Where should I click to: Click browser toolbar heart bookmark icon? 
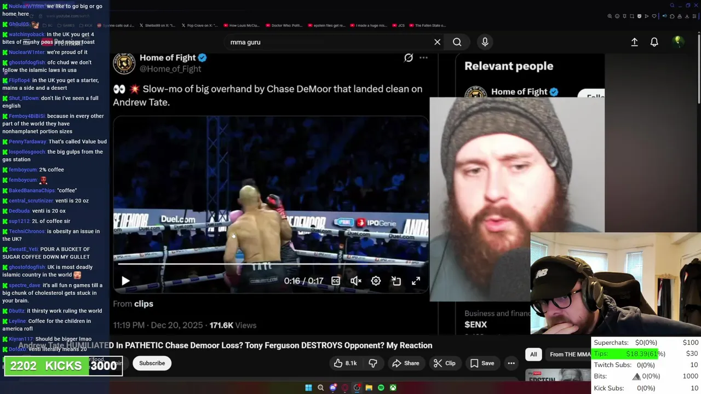pos(654,16)
